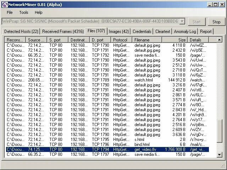Image resolution: width=227 pixels, height=170 pixels.
Task: Sort by the Recons... column header
Action: coord(15,40)
